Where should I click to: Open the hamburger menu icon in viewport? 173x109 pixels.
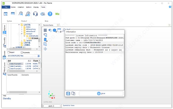[x=45, y=30]
